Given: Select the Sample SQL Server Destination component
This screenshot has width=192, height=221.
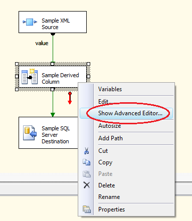Looking at the screenshot, I should click(x=49, y=133).
